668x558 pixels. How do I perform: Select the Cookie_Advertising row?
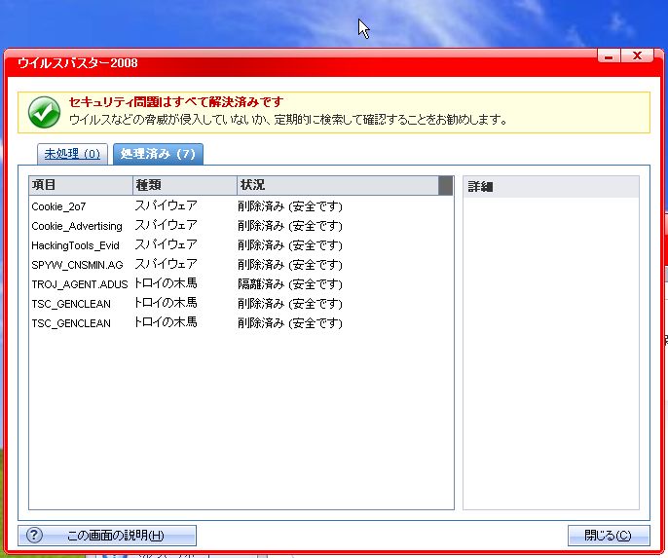(77, 226)
